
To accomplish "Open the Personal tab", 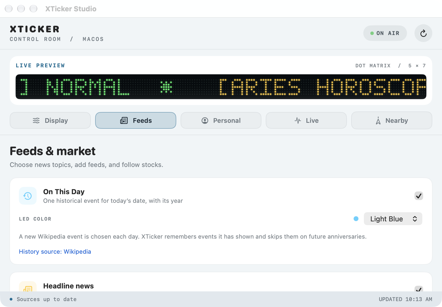I will point(221,120).
